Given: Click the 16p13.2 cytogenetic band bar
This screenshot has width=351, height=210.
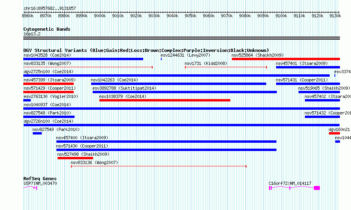Looking at the screenshot, I should coord(181,38).
